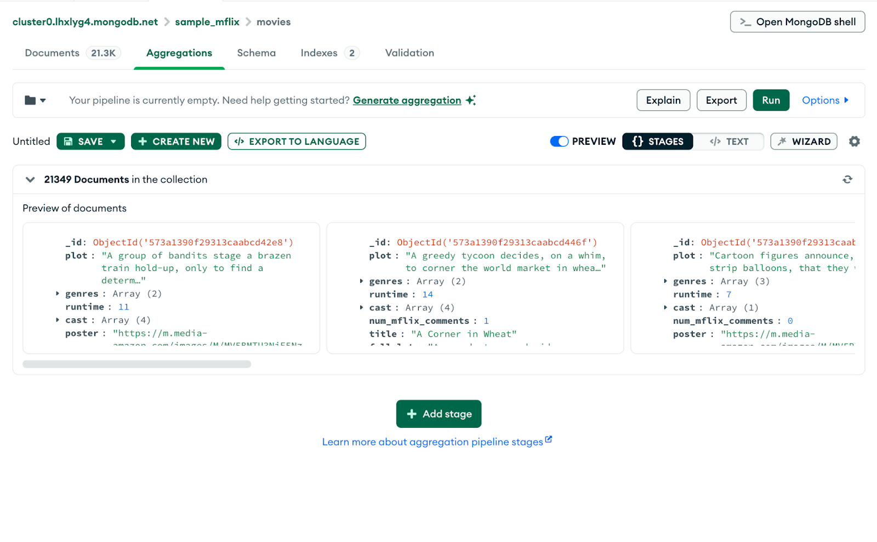The image size is (877, 542).
Task: Select the curly-braces Stages view icon
Action: coord(636,141)
